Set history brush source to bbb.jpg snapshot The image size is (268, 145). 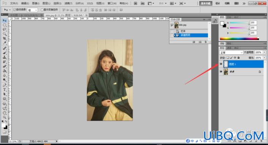coord(172,25)
